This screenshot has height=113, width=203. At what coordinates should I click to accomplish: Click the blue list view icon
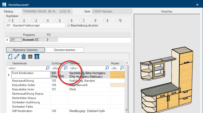[37, 56]
